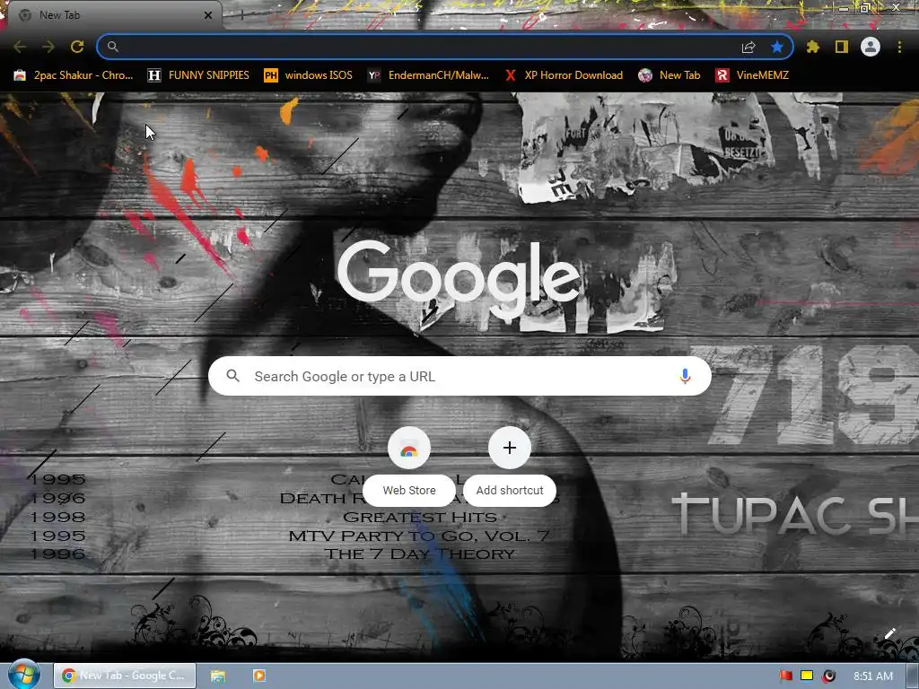Open media player taskbar icon
This screenshot has width=919, height=689.
click(259, 676)
